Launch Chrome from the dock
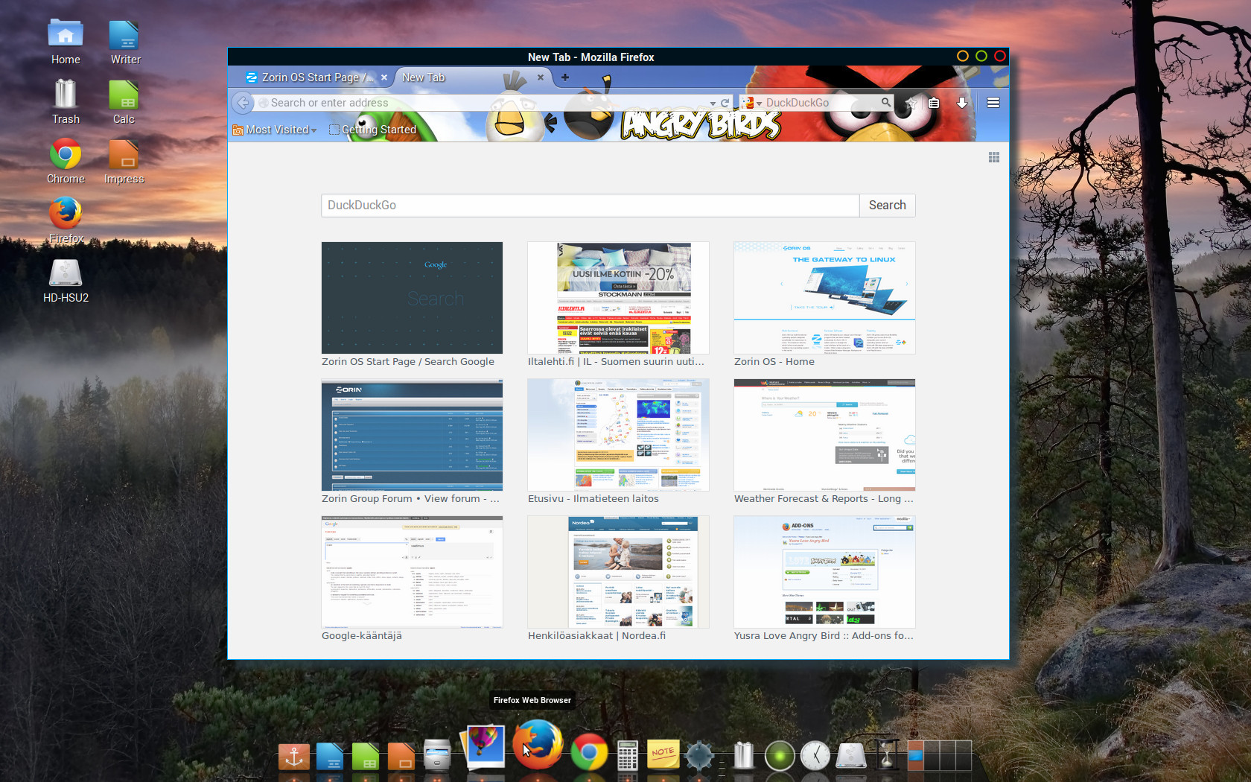The image size is (1251, 782). pos(589,752)
